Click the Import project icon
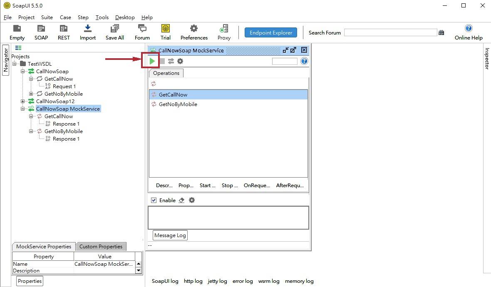 [88, 32]
